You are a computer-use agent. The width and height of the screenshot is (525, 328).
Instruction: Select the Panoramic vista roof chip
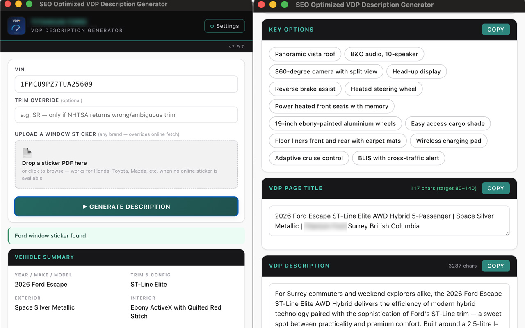[x=305, y=54]
